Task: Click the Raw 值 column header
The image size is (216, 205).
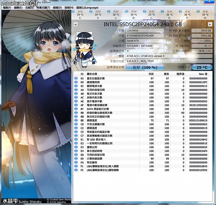Action: [x=197, y=74]
